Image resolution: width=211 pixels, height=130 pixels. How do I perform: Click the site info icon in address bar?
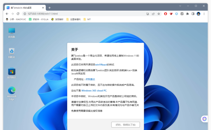(25, 14)
